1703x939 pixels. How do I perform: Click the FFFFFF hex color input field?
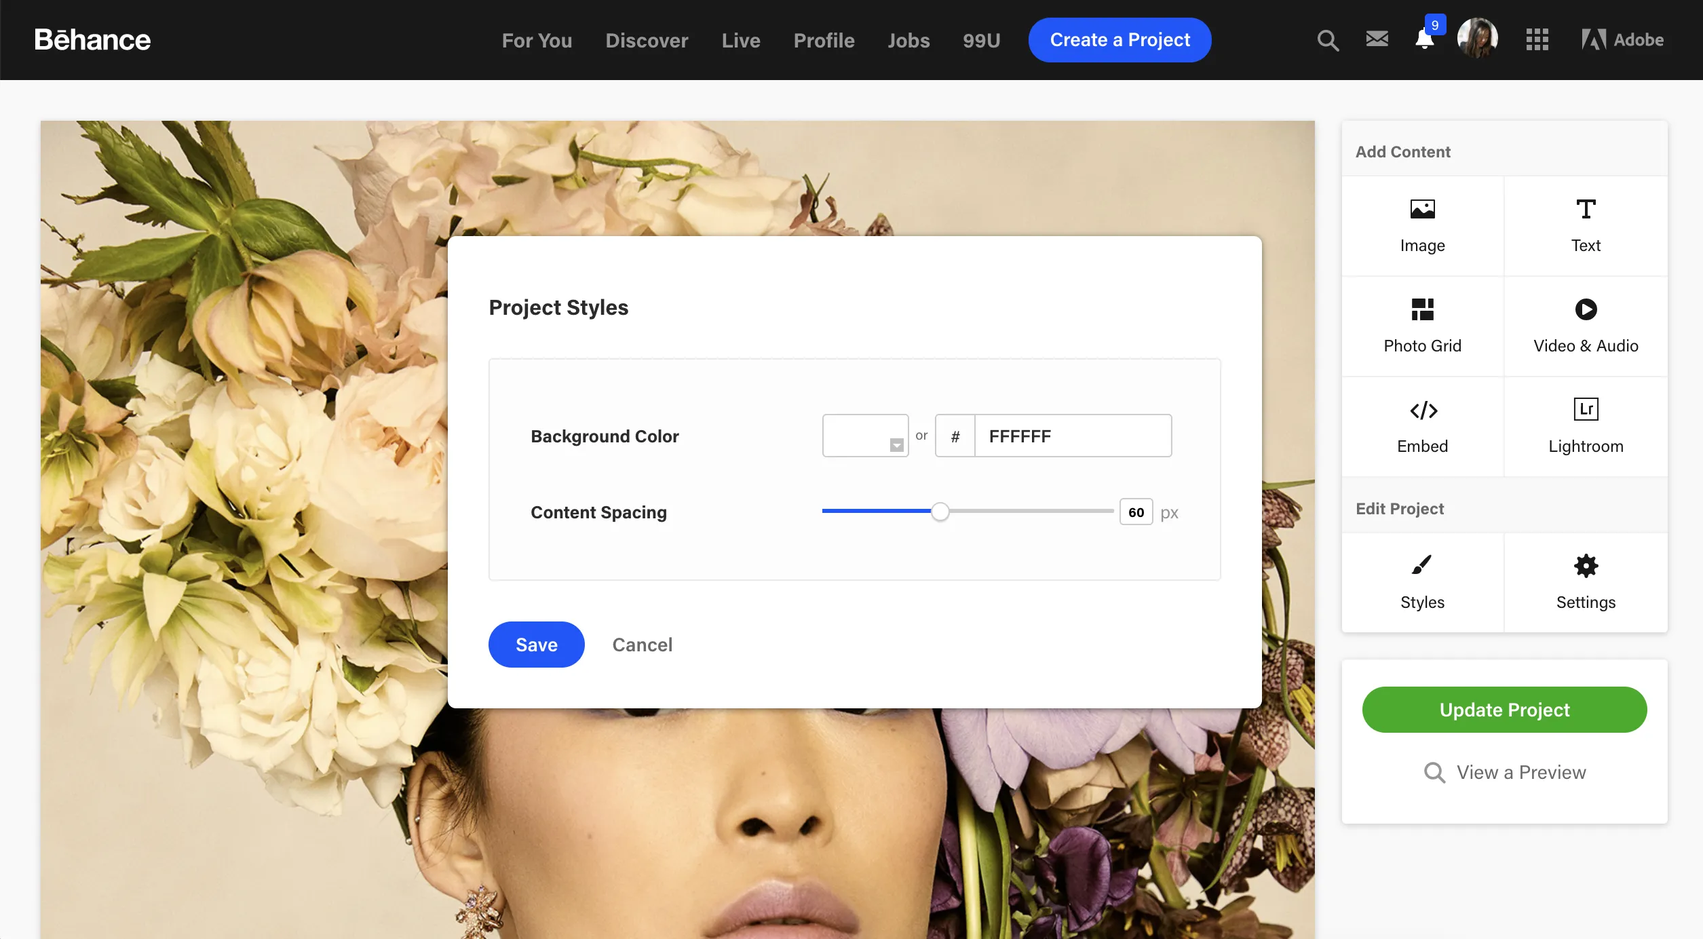pos(1073,435)
